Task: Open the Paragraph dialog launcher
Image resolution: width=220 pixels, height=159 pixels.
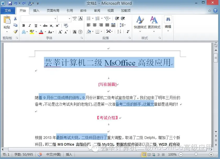Action: pos(130,38)
